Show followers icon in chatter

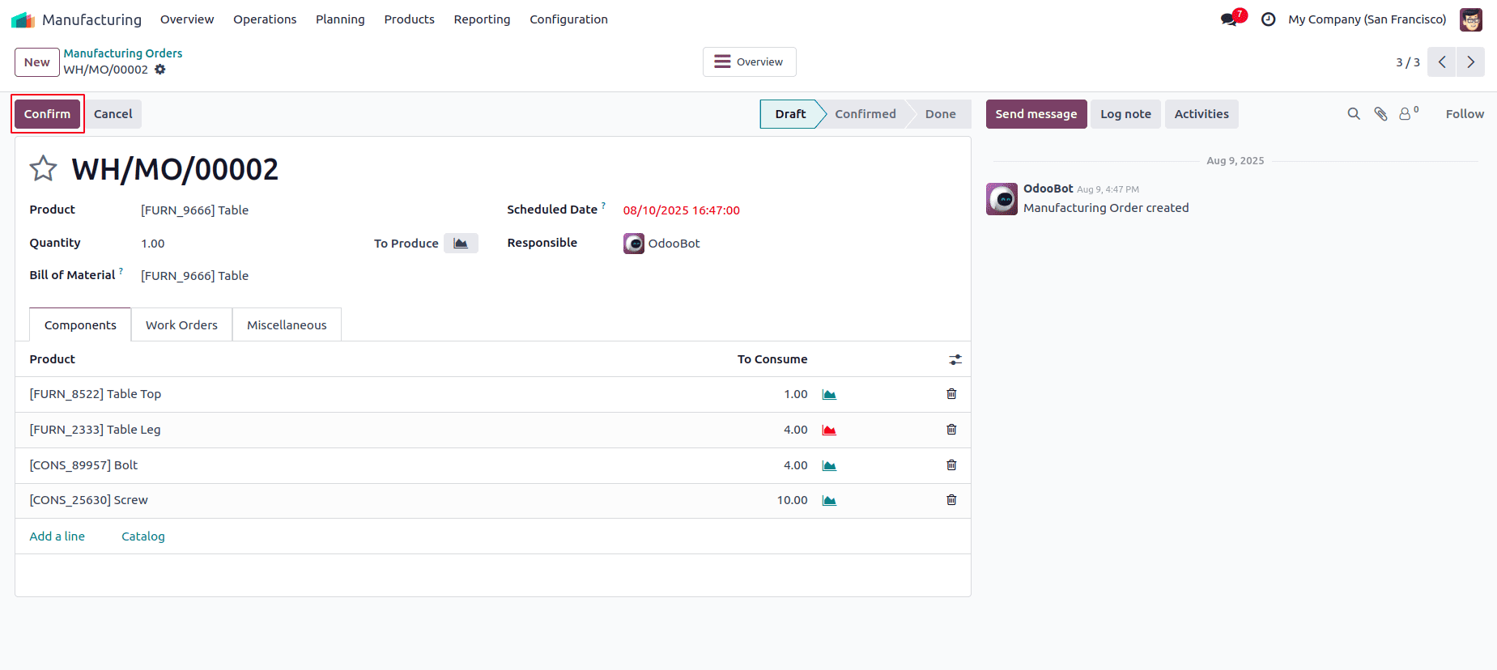pyautogui.click(x=1409, y=114)
